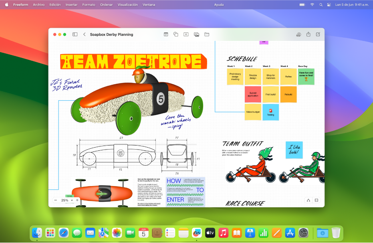Open Spotlight search in the menu bar

[x=321, y=5]
